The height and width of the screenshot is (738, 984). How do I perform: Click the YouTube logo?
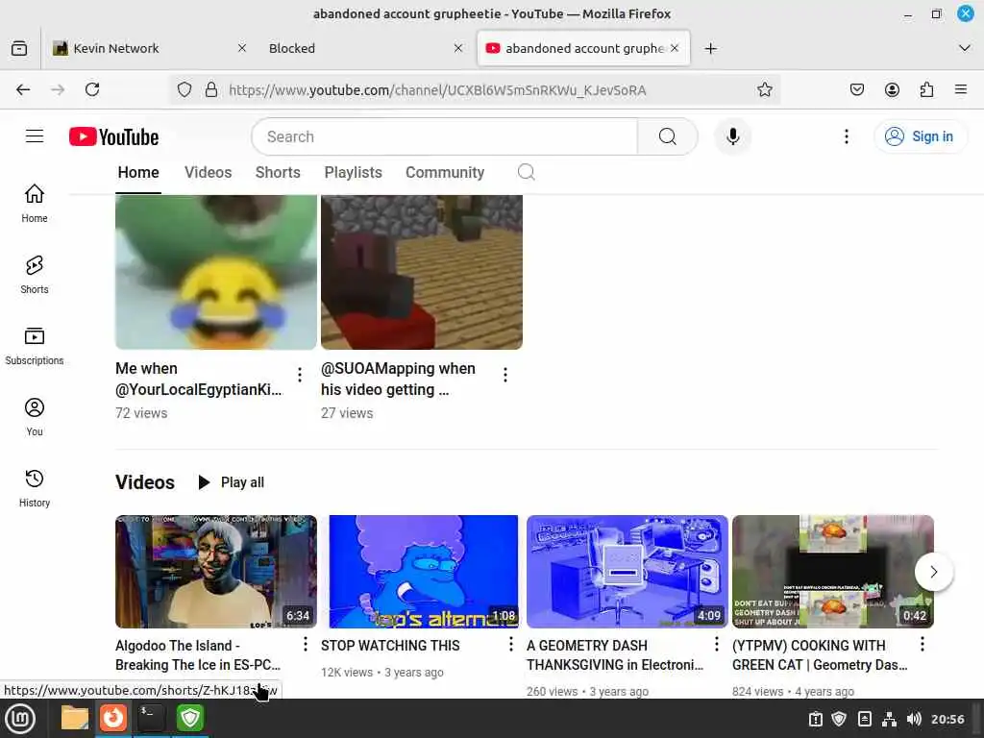[x=113, y=136]
